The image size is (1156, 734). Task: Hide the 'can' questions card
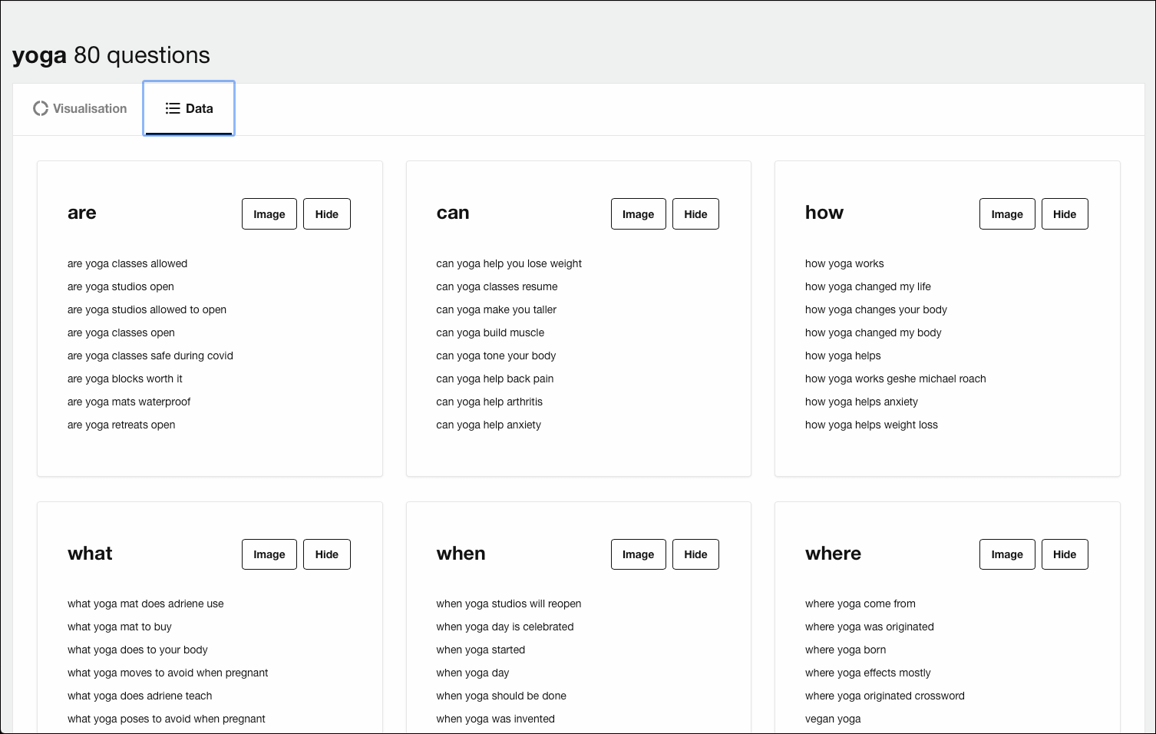coord(695,214)
